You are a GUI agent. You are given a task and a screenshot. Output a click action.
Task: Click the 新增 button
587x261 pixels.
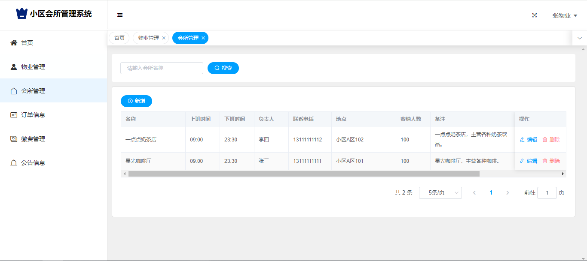click(x=136, y=101)
